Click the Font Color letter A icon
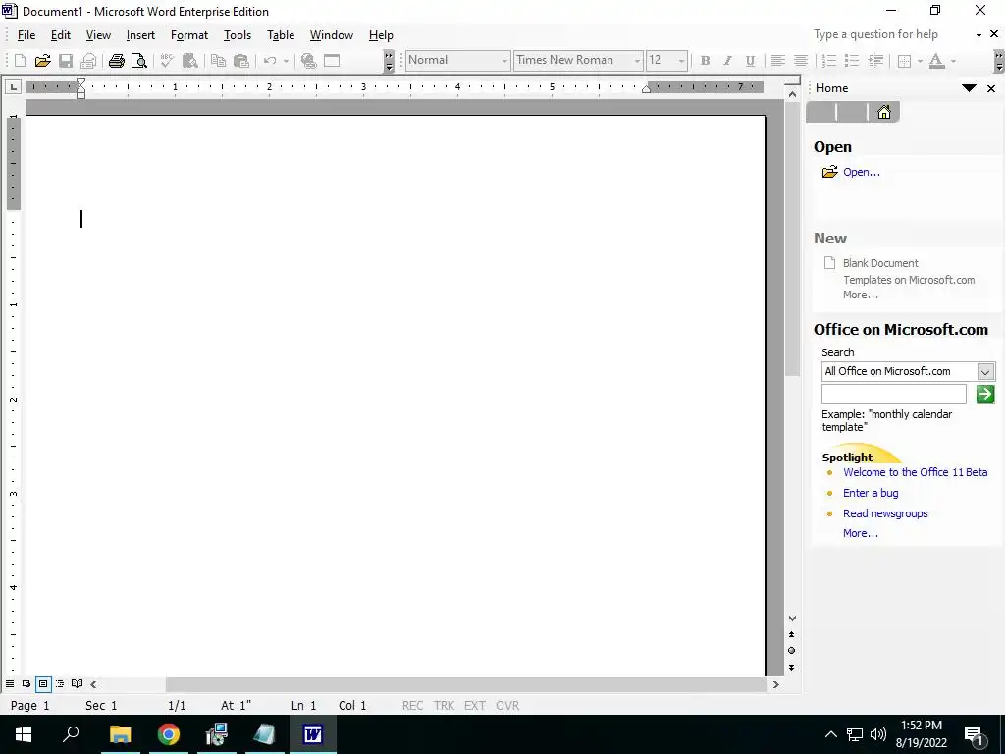 pyautogui.click(x=936, y=61)
